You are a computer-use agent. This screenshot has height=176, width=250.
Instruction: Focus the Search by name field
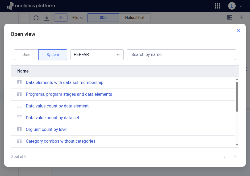[x=181, y=55]
